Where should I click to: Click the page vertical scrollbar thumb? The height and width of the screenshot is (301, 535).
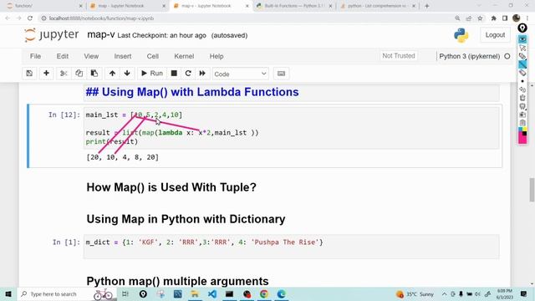click(532, 190)
